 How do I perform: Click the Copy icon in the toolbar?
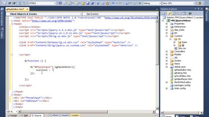point(103,3)
